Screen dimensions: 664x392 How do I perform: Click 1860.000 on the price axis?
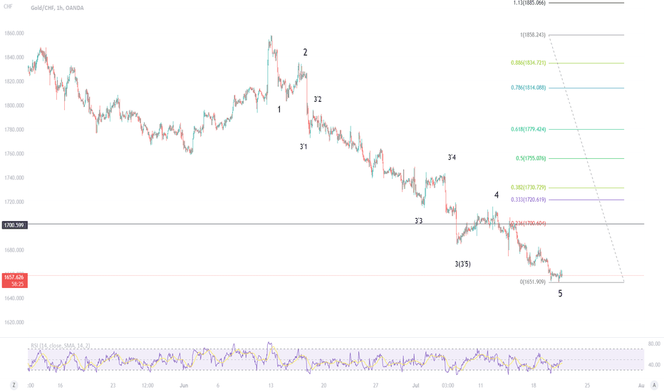14,33
